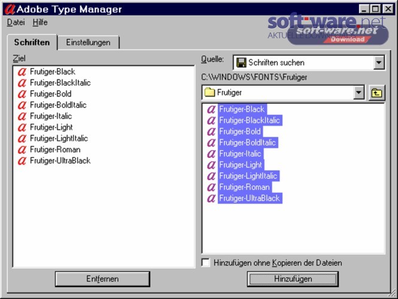398x299 pixels.
Task: Click the purple font icon of Frutiger-Roman in source list
Action: (x=211, y=187)
